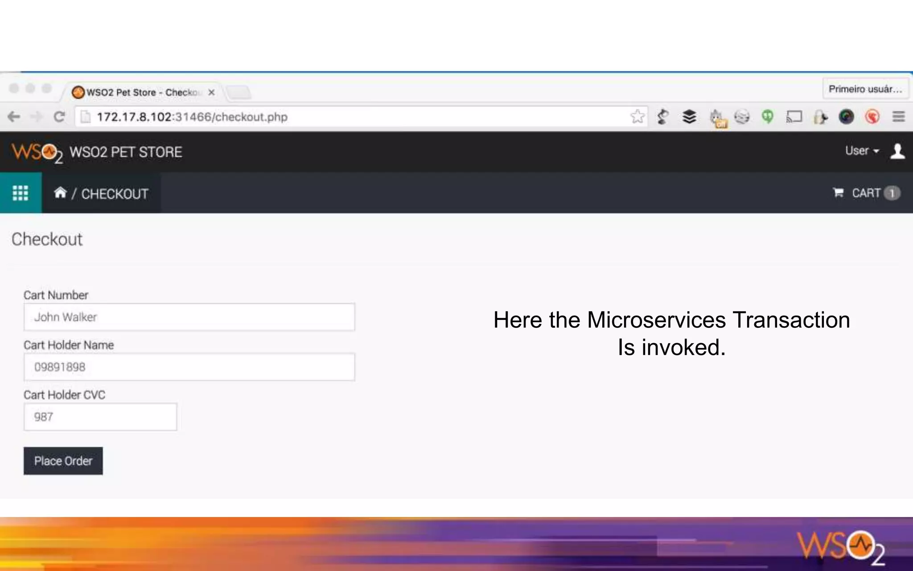This screenshot has width=913, height=571.
Task: Click the round grey extension icon before the green one
Action: click(742, 117)
